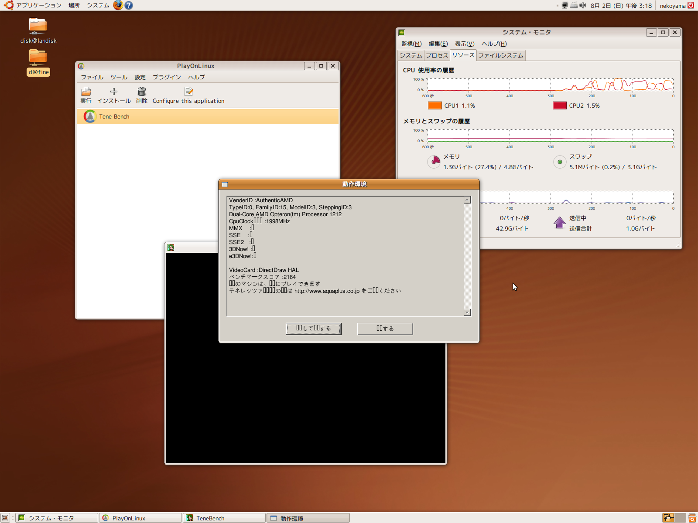Click the CPU2 red color swatch
This screenshot has width=698, height=523.
point(559,105)
